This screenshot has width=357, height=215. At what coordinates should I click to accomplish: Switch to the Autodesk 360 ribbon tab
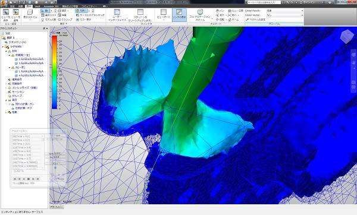(x=51, y=6)
